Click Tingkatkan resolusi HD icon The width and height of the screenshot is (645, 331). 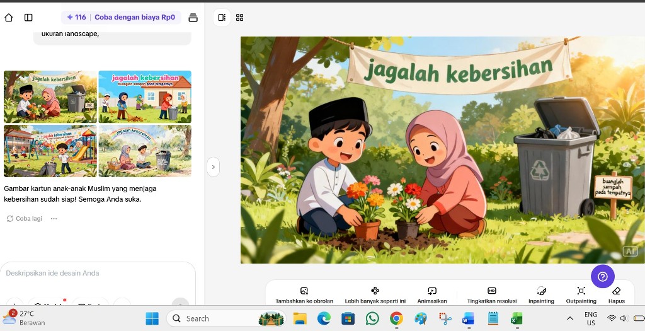click(492, 294)
